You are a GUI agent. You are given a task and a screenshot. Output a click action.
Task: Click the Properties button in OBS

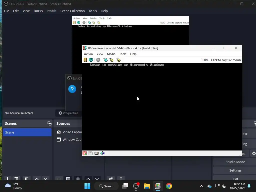coord(68,113)
